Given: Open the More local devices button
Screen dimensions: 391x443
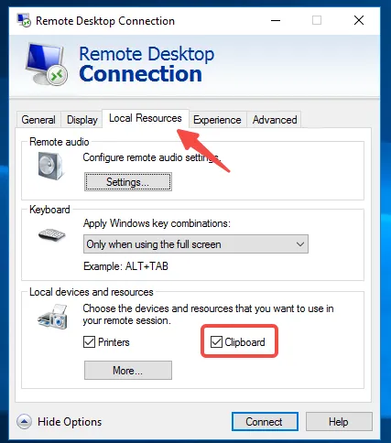Looking at the screenshot, I should pyautogui.click(x=128, y=371).
